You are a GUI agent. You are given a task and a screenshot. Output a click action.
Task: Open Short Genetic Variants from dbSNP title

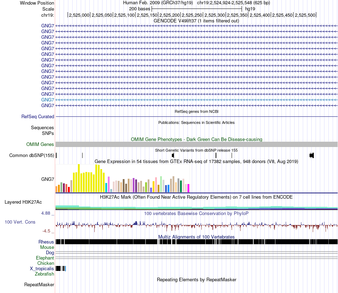pos(196,150)
